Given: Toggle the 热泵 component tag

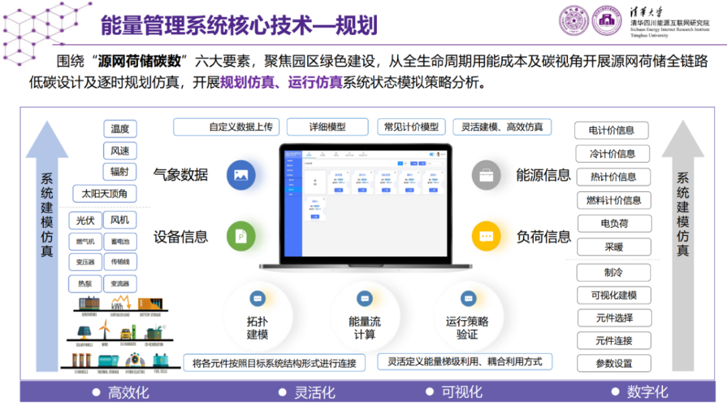Looking at the screenshot, I should coord(84,283).
